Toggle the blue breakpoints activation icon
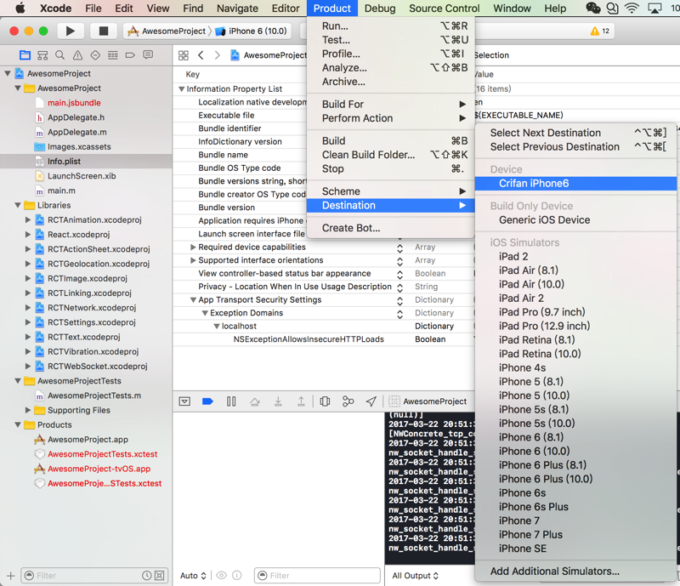 (207, 401)
